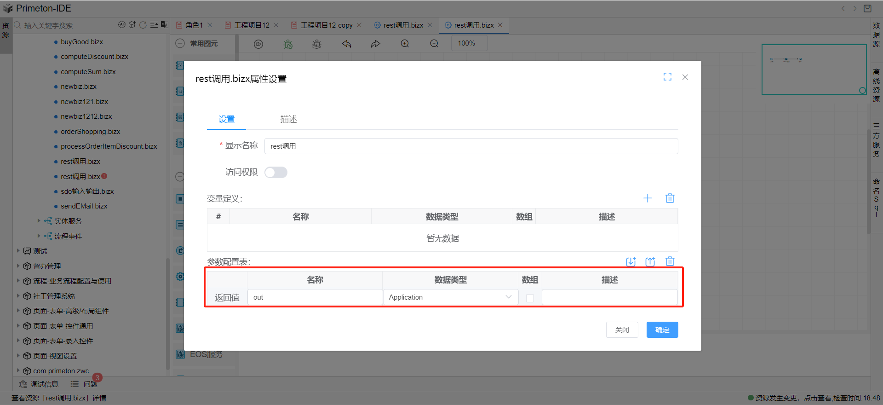Open the 命名Sql side panel
This screenshot has height=405, width=883.
(x=877, y=198)
